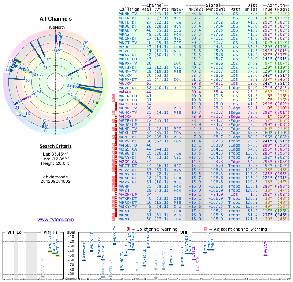Click the All Channels radar plot title
The height and width of the screenshot is (282, 293).
pos(56,19)
